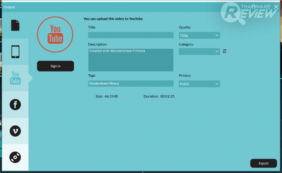Export the video
This screenshot has width=282, height=173.
[263, 163]
